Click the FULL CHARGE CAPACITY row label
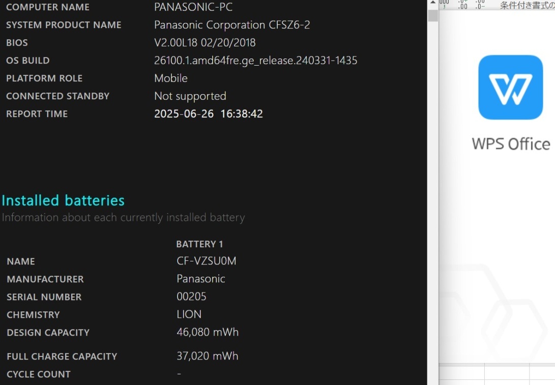This screenshot has height=385, width=555. tap(62, 357)
